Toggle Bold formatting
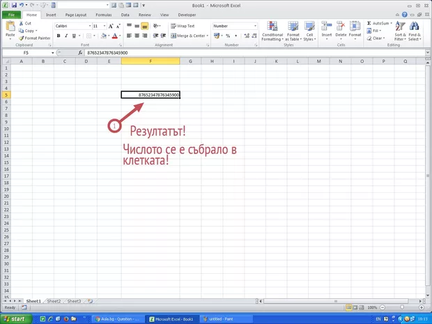432x324 pixels. [x=57, y=36]
